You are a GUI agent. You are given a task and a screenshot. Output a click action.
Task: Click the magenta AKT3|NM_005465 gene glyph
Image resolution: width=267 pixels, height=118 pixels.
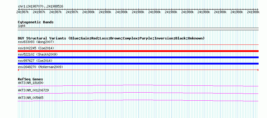tap(138, 101)
